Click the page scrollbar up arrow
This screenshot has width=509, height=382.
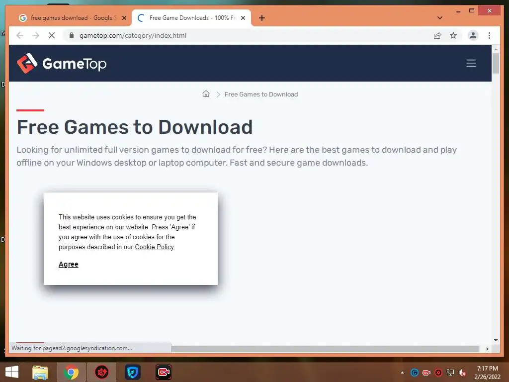(496, 49)
